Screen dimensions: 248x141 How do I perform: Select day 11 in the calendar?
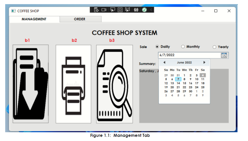point(203,79)
